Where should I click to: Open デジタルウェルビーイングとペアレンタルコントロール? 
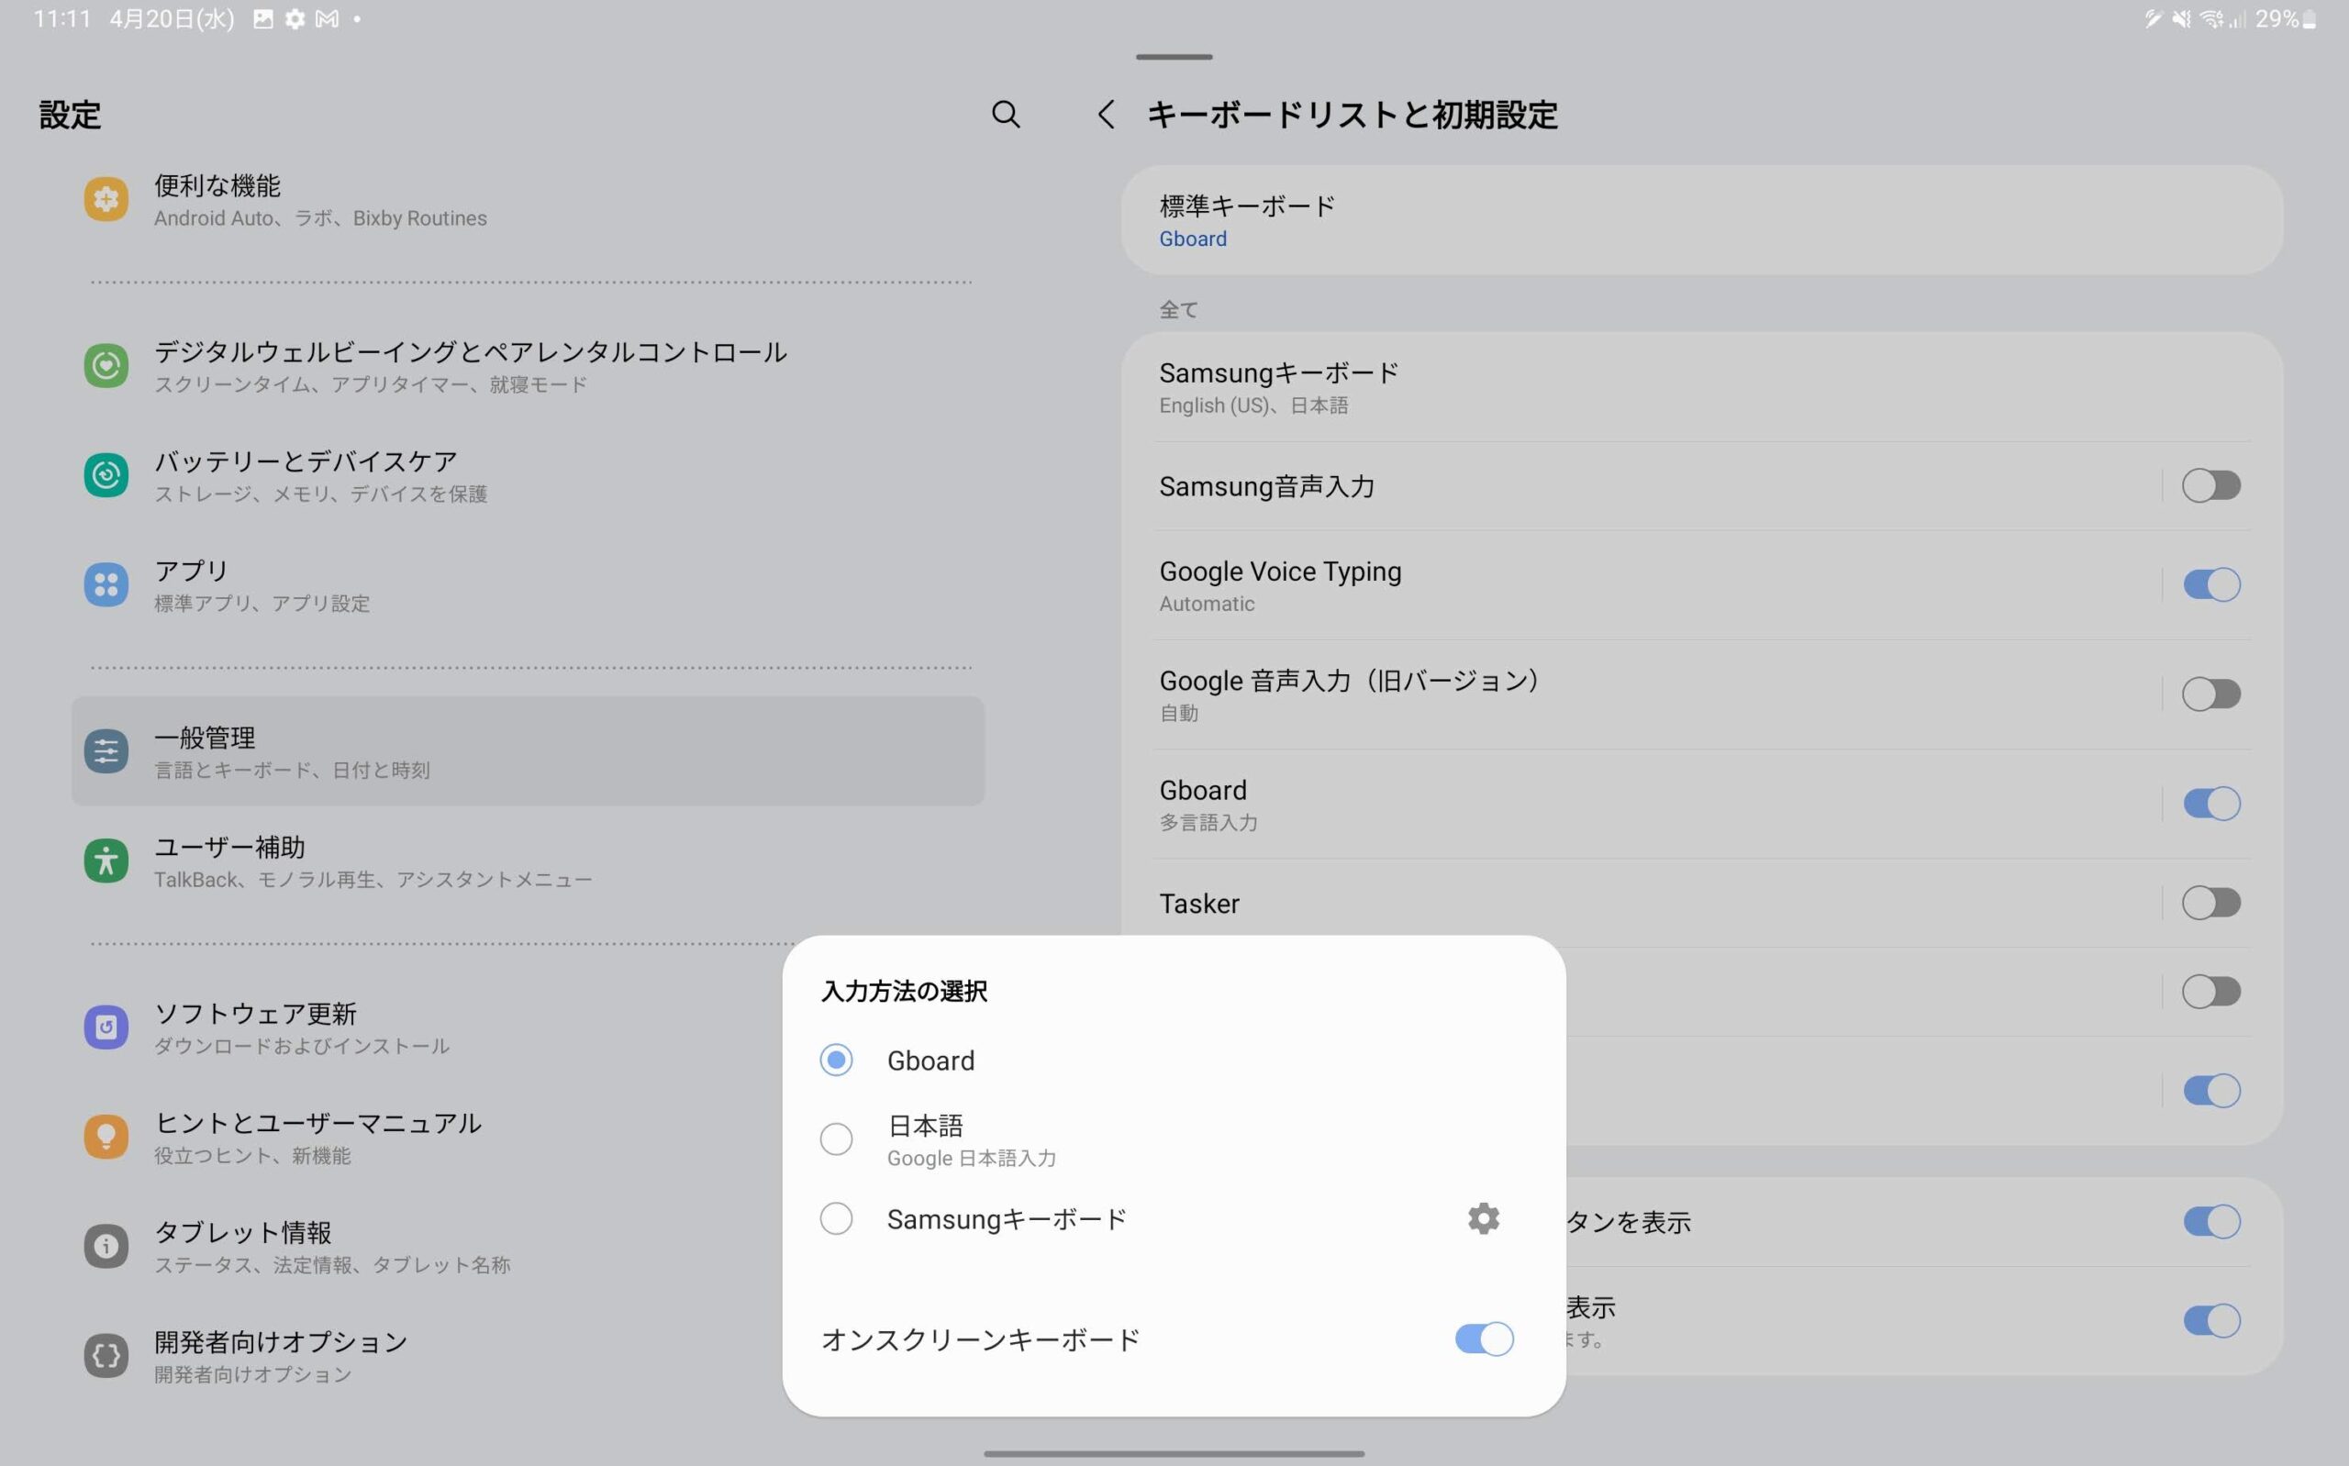(529, 365)
